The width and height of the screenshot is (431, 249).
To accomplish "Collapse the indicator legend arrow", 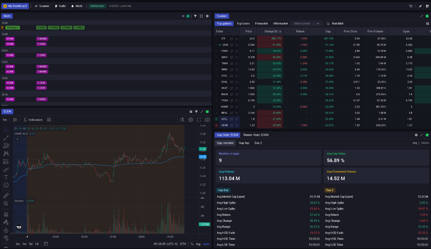I will click(17, 139).
